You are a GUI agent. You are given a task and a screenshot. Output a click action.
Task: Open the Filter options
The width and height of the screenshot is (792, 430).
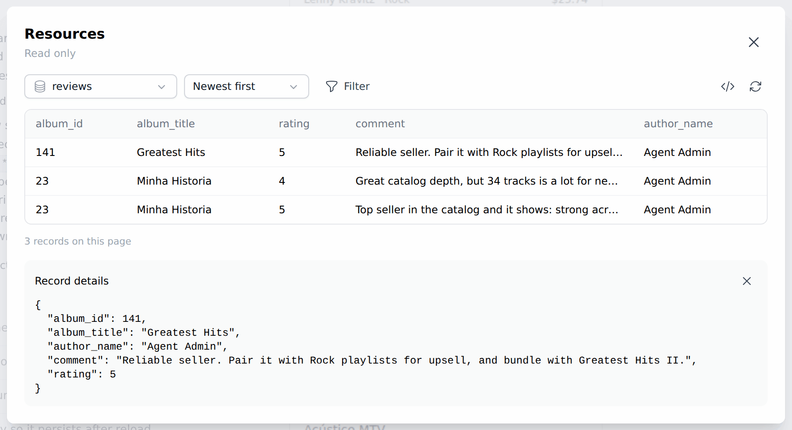(x=347, y=86)
